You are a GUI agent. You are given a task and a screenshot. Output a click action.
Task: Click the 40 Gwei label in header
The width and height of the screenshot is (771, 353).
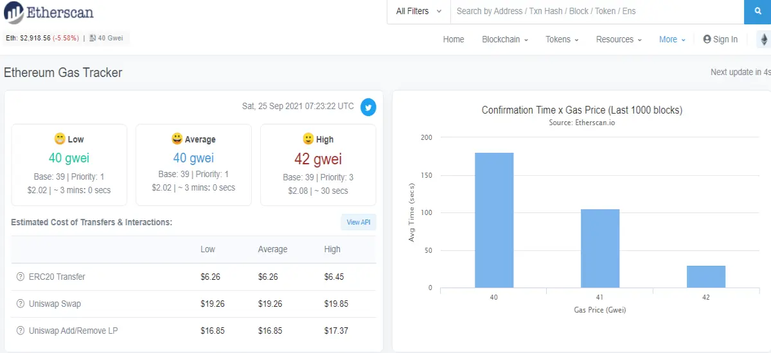tap(111, 39)
